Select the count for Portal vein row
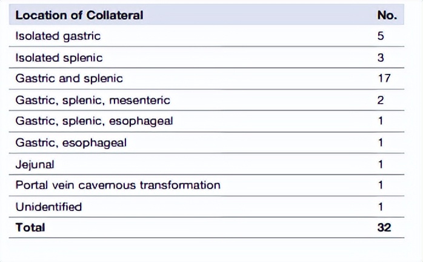Viewport: 423px width, 262px height. (381, 185)
